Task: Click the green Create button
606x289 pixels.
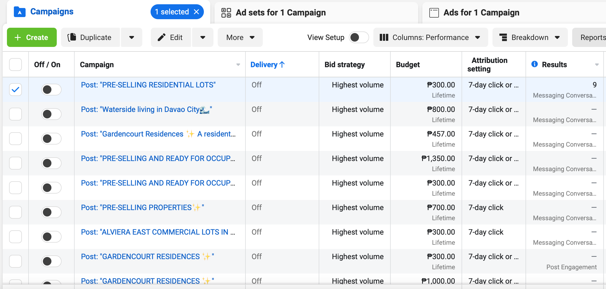Action: [x=32, y=37]
